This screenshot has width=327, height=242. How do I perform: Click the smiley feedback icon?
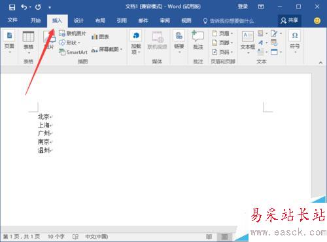pyautogui.click(x=317, y=21)
